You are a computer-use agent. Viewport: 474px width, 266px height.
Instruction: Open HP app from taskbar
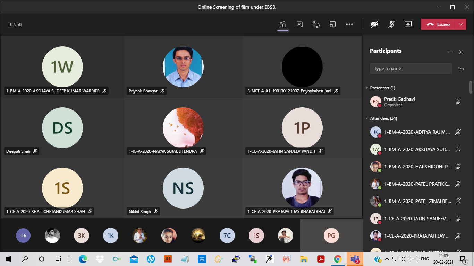(x=151, y=259)
